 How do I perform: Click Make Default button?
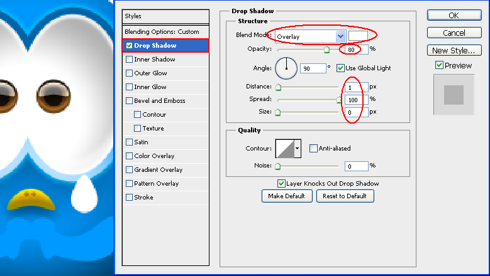(287, 196)
